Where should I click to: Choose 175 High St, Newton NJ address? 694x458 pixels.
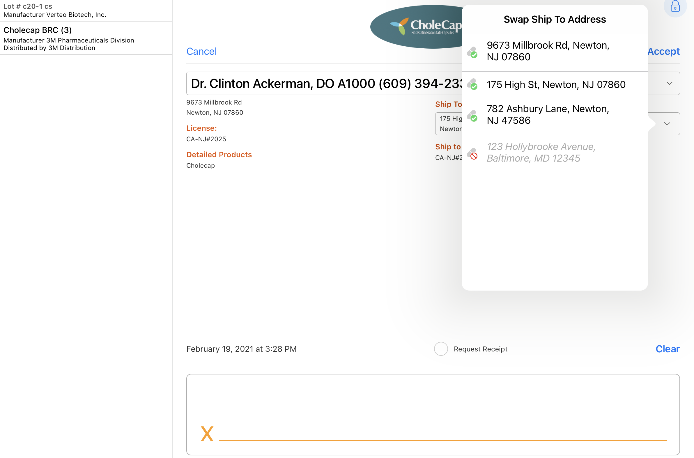tap(556, 85)
